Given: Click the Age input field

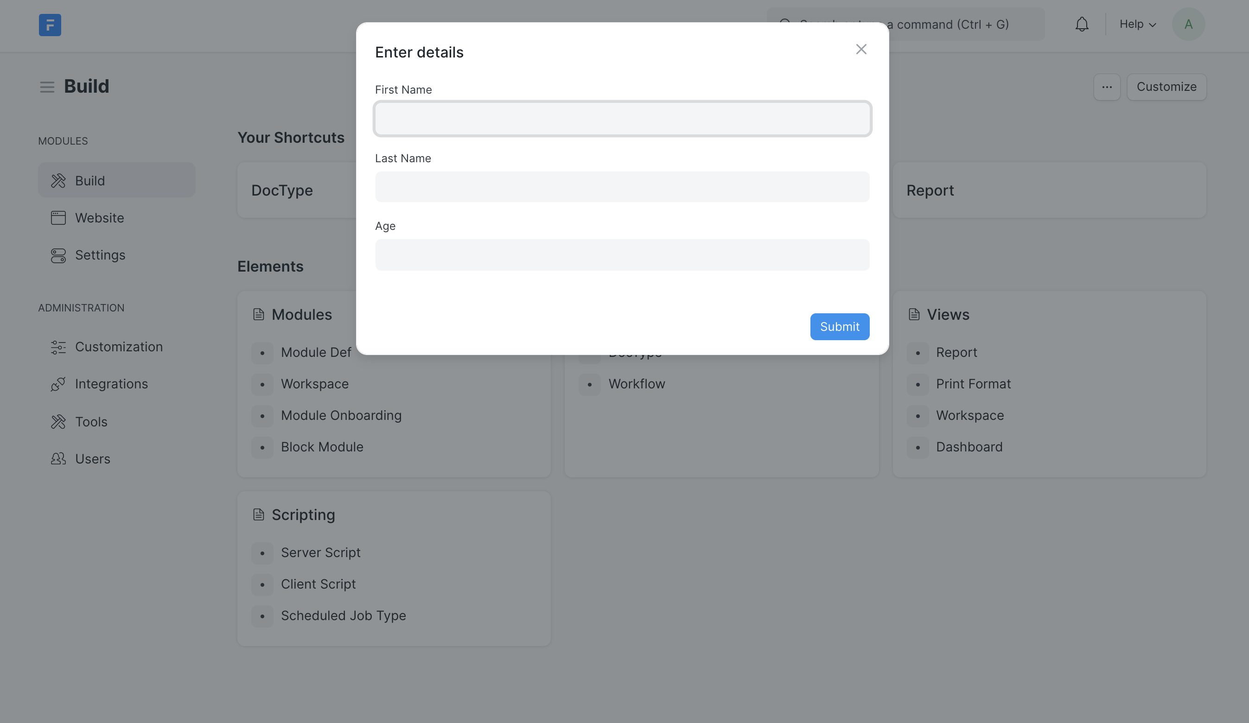Looking at the screenshot, I should [622, 255].
